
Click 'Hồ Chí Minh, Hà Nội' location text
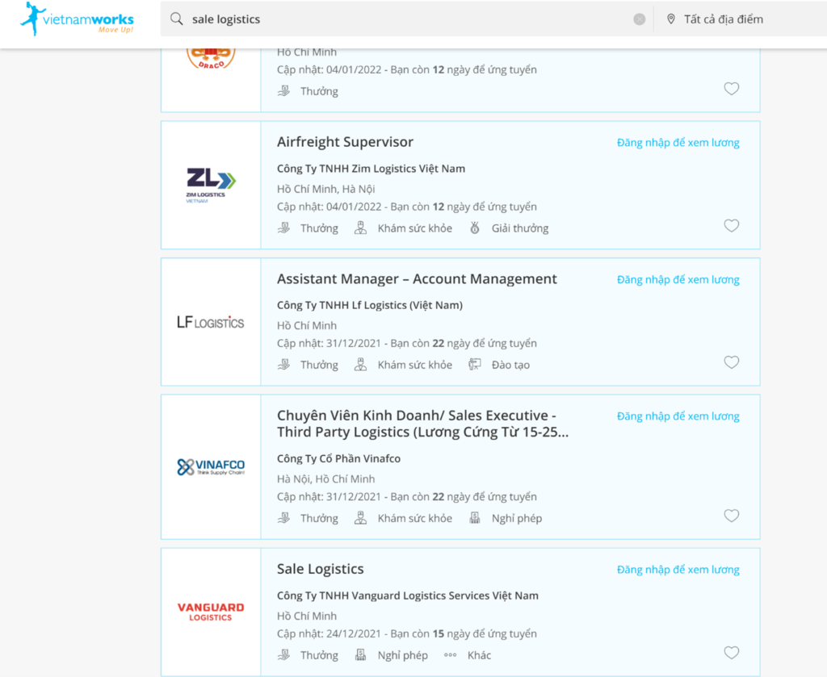pos(326,189)
